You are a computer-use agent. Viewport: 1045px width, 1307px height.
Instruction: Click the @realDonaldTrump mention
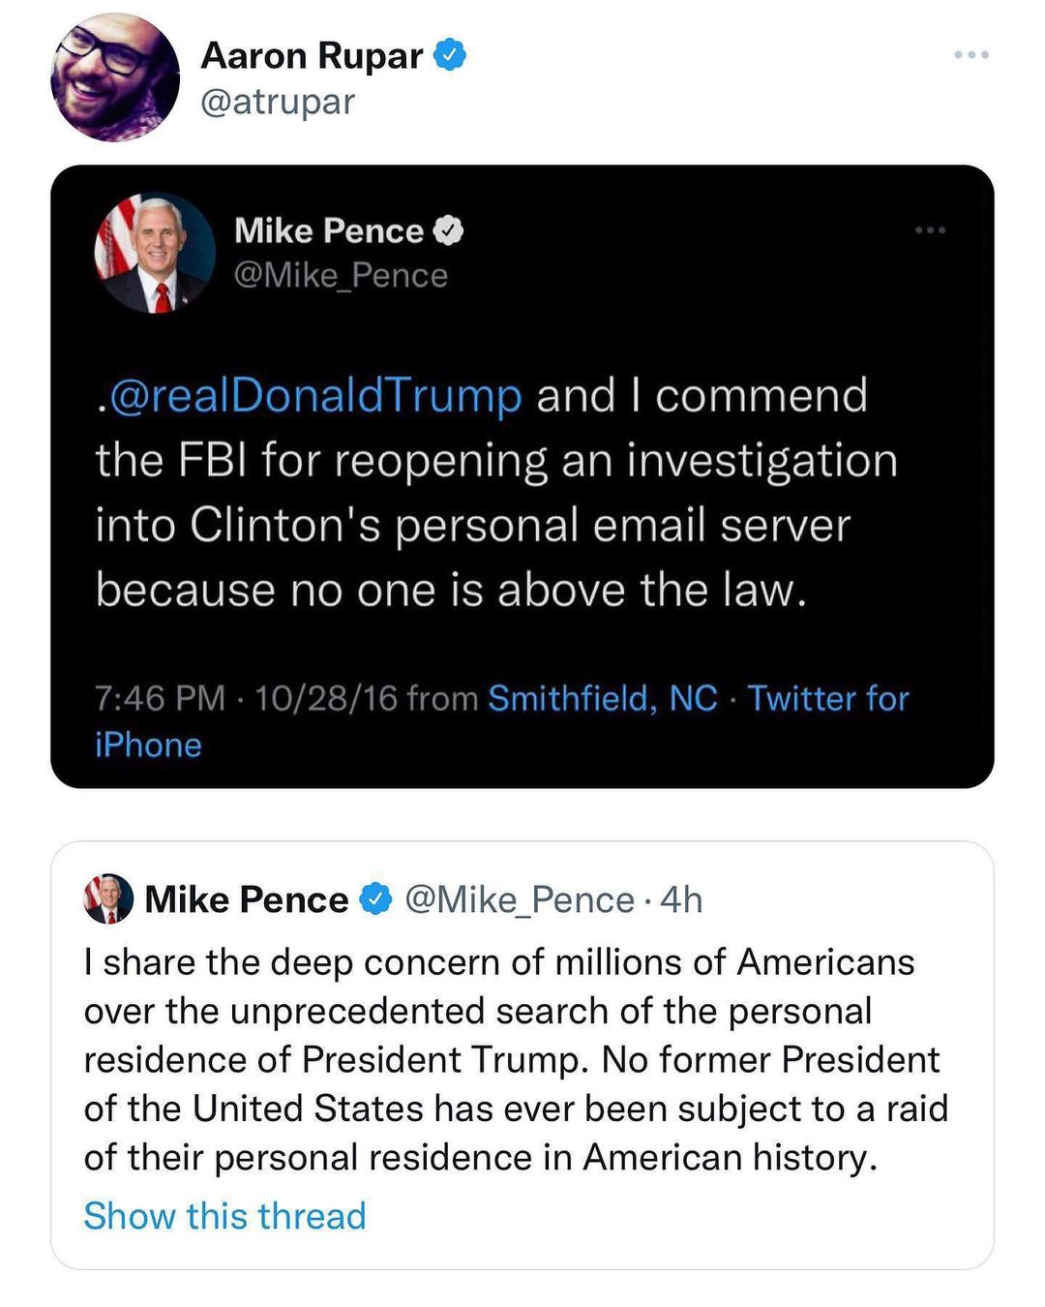pos(315,396)
